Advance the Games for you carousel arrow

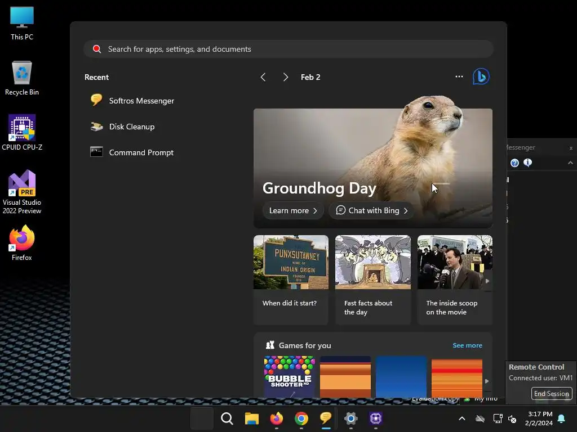487,381
